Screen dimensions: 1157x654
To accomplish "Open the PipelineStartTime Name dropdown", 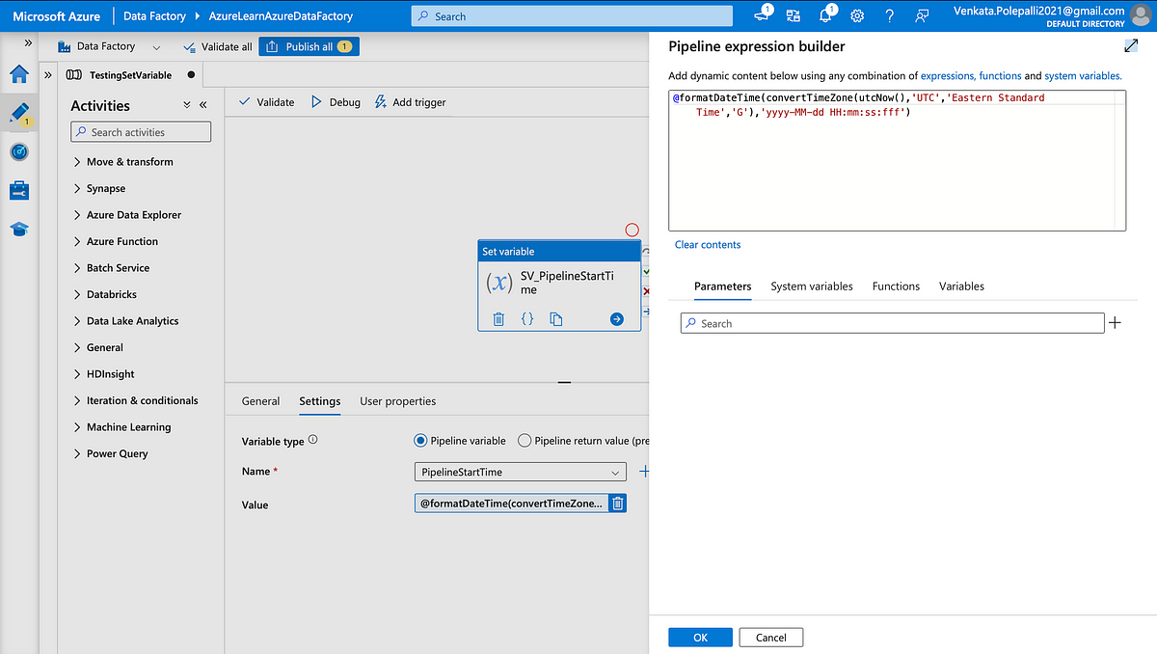I will (521, 472).
